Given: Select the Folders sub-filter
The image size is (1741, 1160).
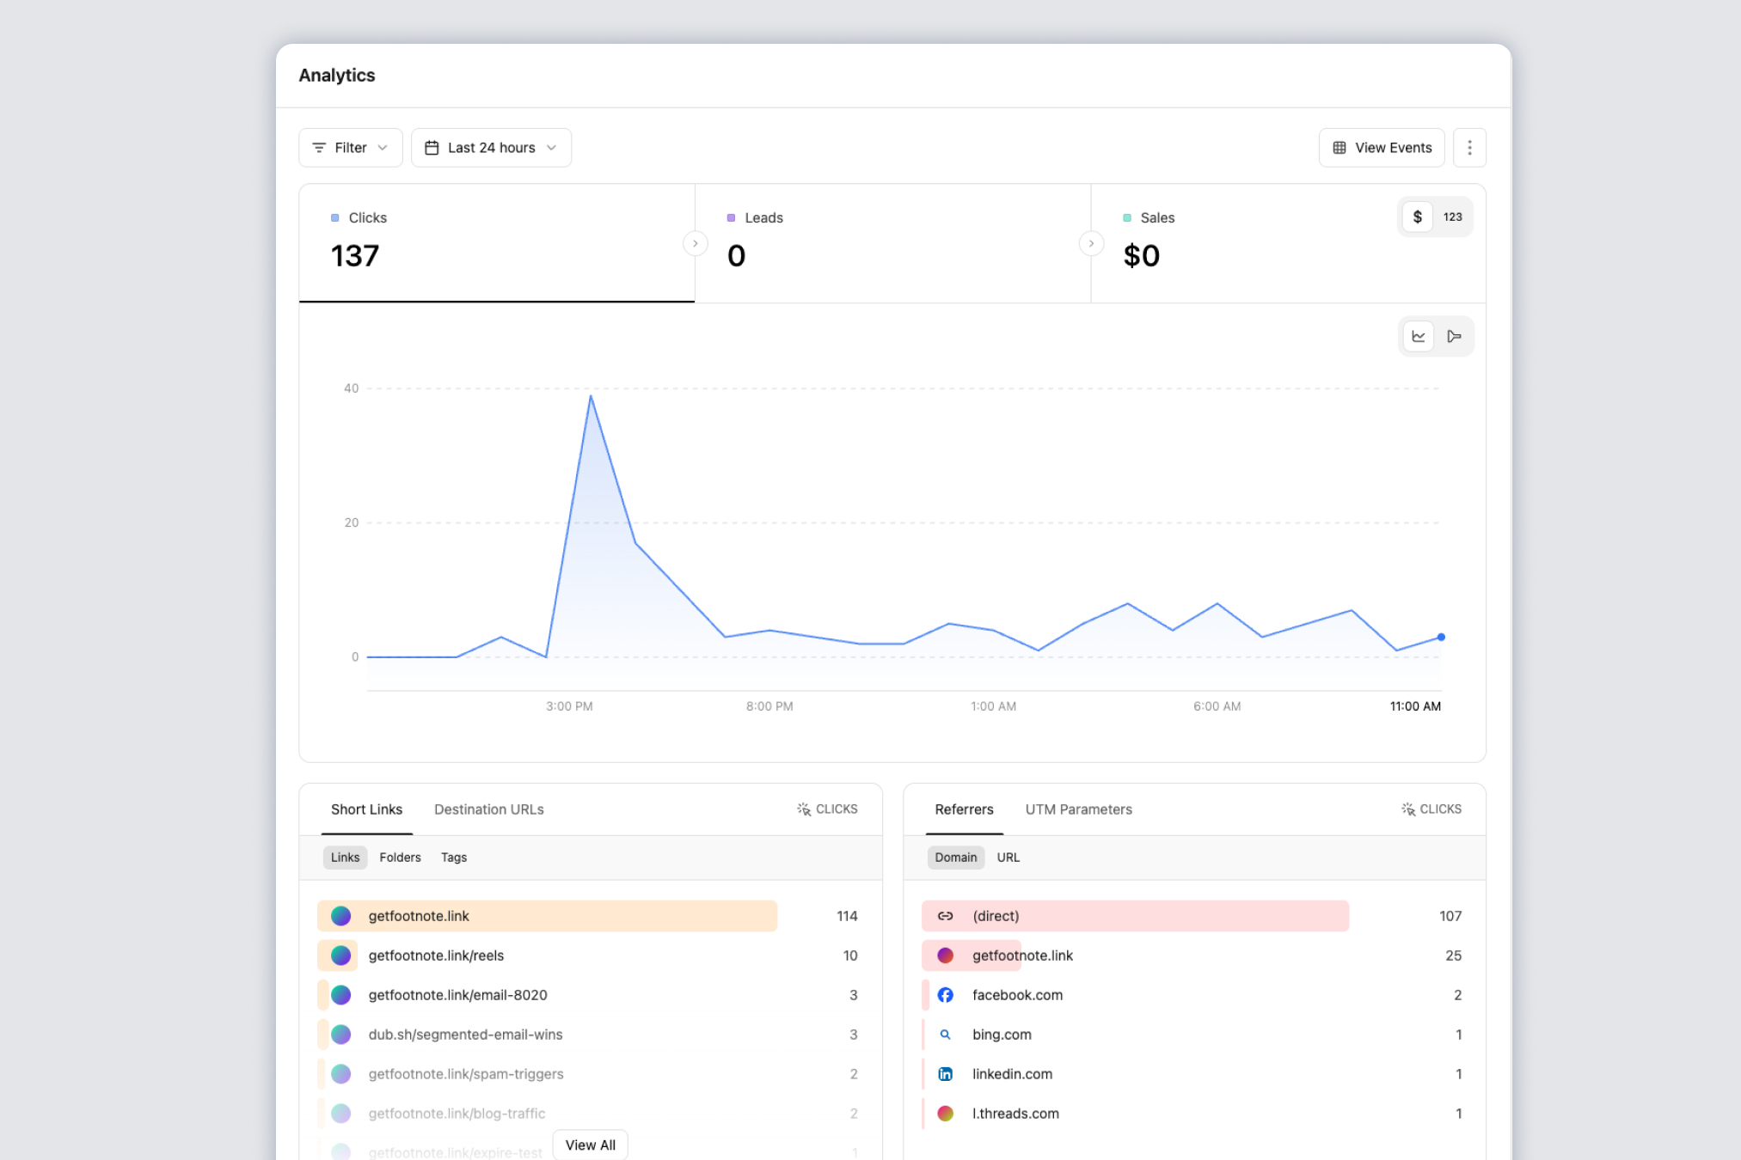Looking at the screenshot, I should 400,858.
